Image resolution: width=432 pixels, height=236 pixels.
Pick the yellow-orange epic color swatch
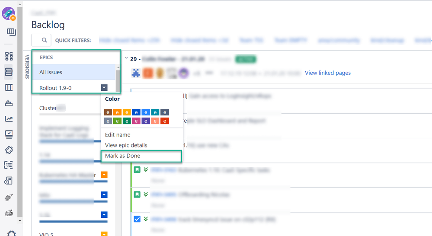pyautogui.click(x=127, y=112)
